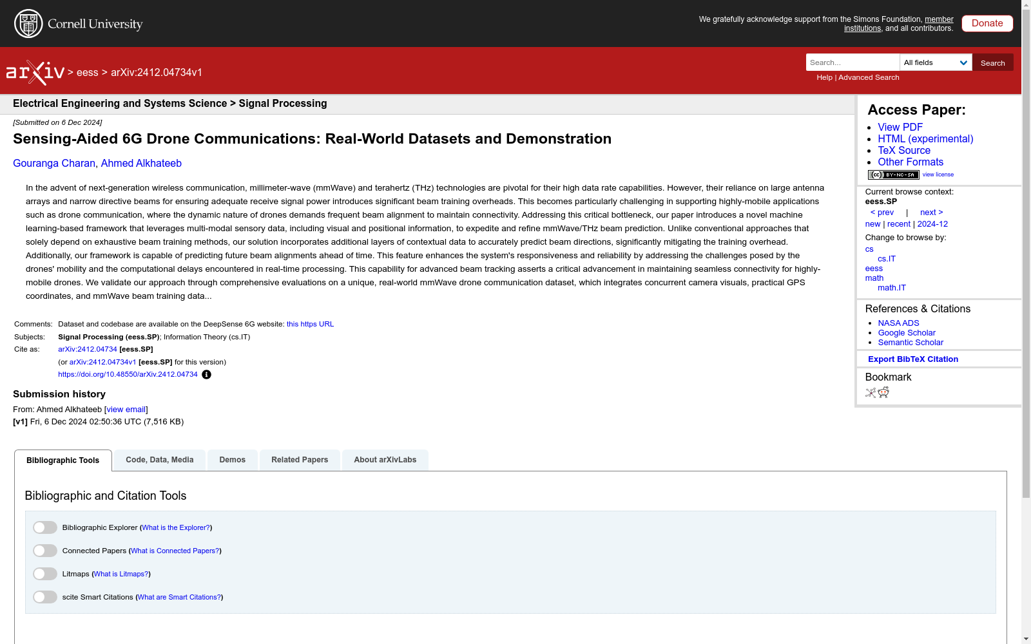Enable scite Smart Citations toggle

point(45,597)
